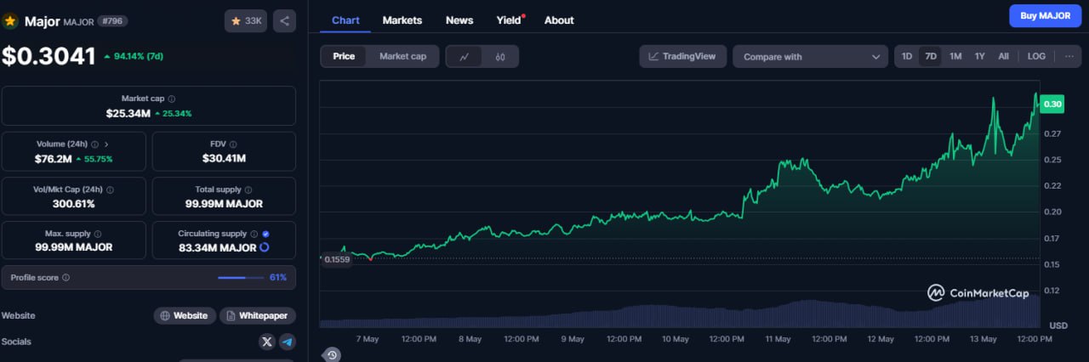Add Major to watchlist star 33K
Image resolution: width=1089 pixels, height=362 pixels.
pos(246,21)
